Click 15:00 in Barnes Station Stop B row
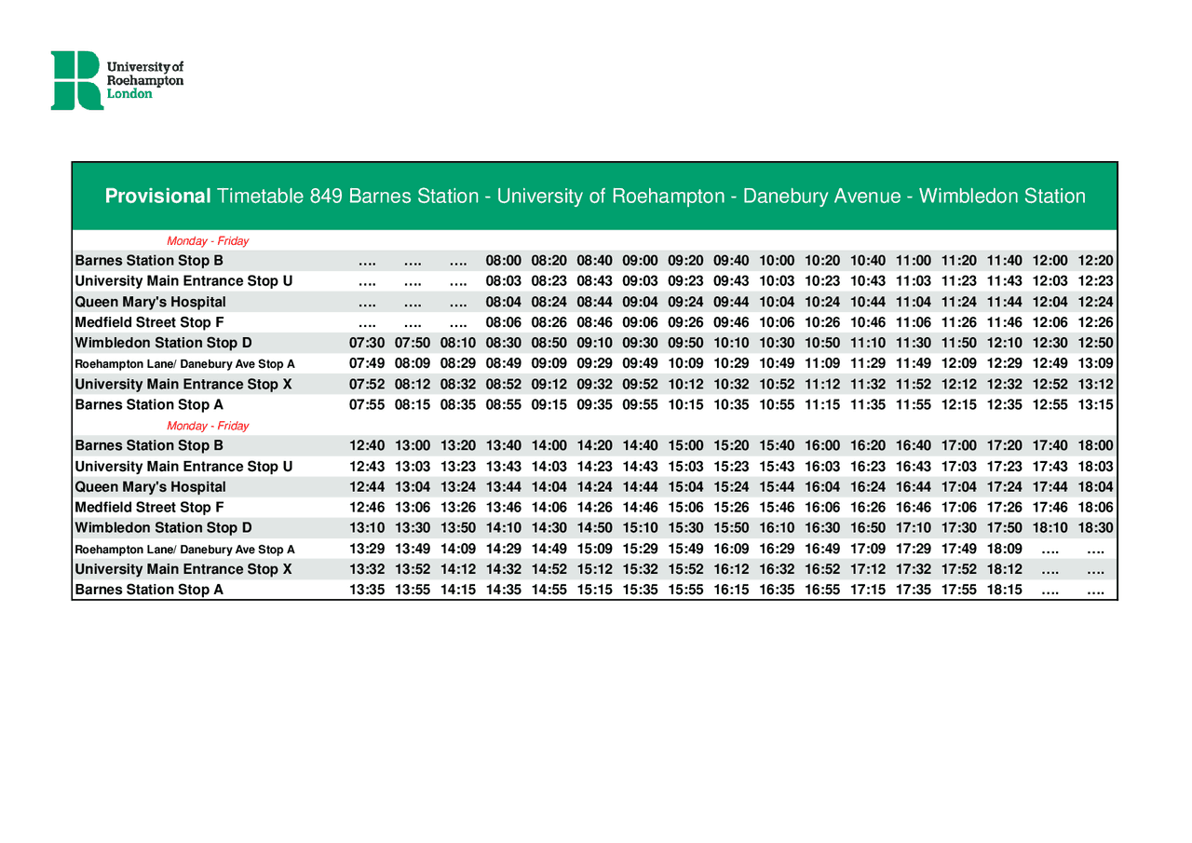Image resolution: width=1192 pixels, height=843 pixels. tap(686, 445)
